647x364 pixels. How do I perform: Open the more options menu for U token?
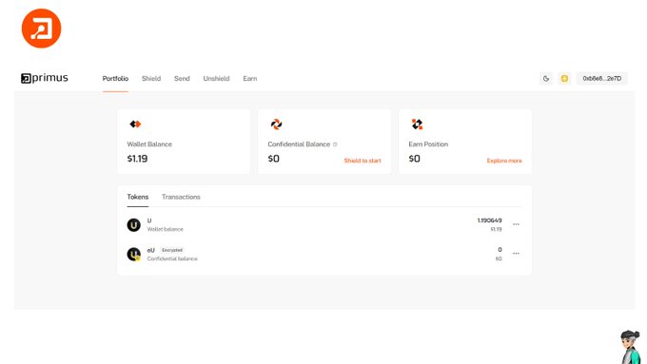point(516,224)
